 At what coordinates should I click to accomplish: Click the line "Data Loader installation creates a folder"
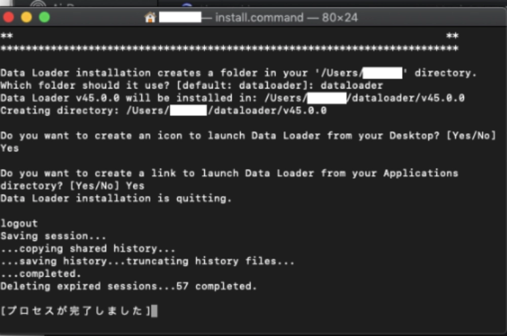point(238,73)
